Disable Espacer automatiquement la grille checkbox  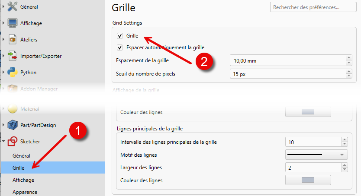pos(120,47)
